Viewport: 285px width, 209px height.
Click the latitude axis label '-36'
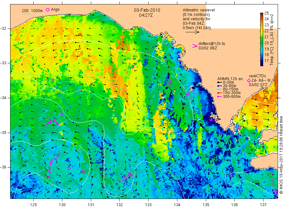3,167
